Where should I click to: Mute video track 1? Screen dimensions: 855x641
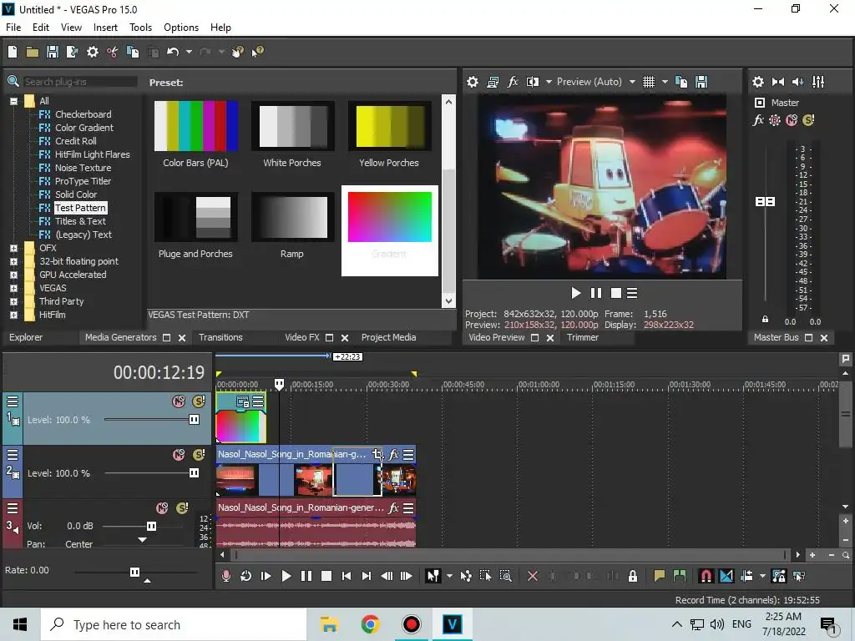click(179, 401)
